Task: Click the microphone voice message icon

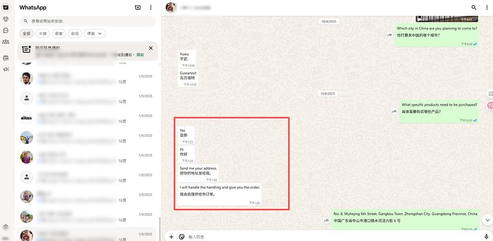Action: click(487, 237)
